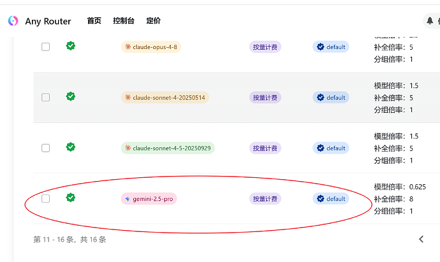
Task: Click 分组倍率: 1 in claude-opus-4-8 row
Action: click(393, 59)
